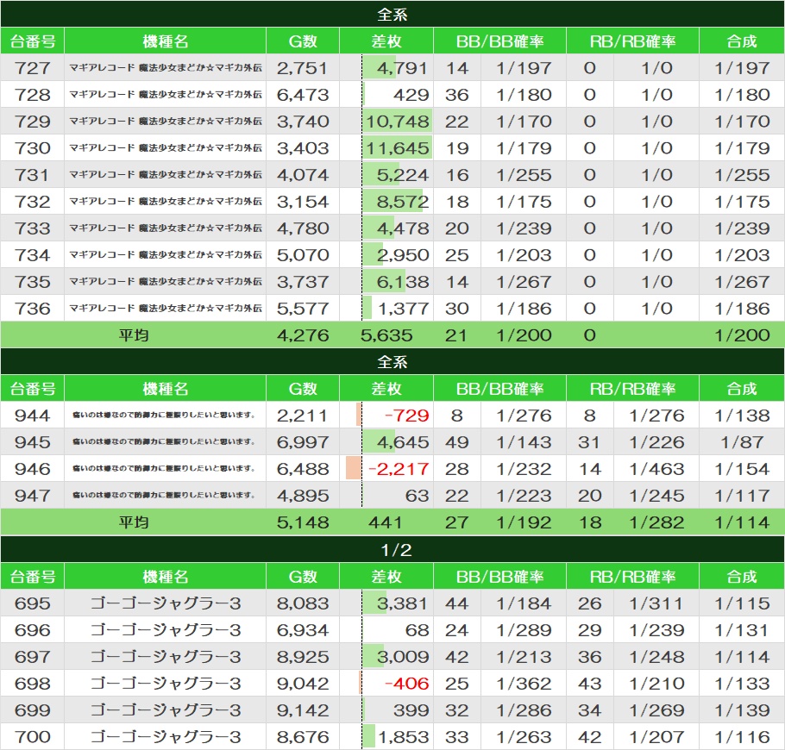The height and width of the screenshot is (750, 785).
Task: Click the G数 value 6,473
Action: [303, 95]
